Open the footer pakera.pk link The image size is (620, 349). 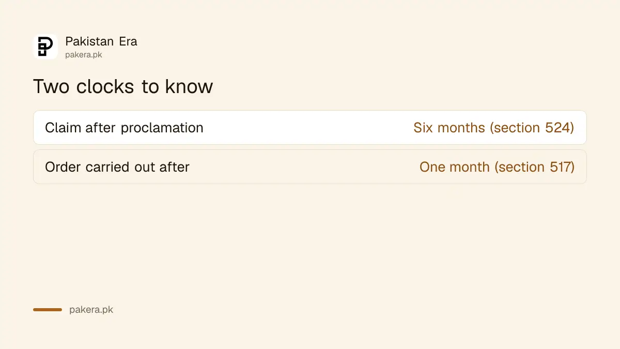coord(91,310)
